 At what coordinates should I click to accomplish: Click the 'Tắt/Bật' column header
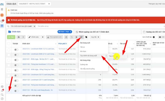[x=15, y=44]
